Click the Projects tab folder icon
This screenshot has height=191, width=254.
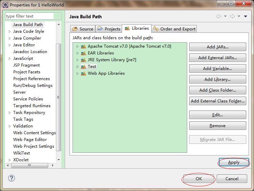[100, 28]
